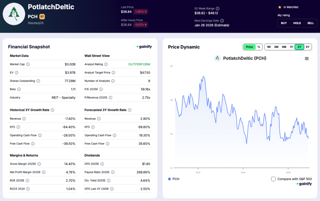Click the info icon next to 52 Week Range

click(218, 9)
